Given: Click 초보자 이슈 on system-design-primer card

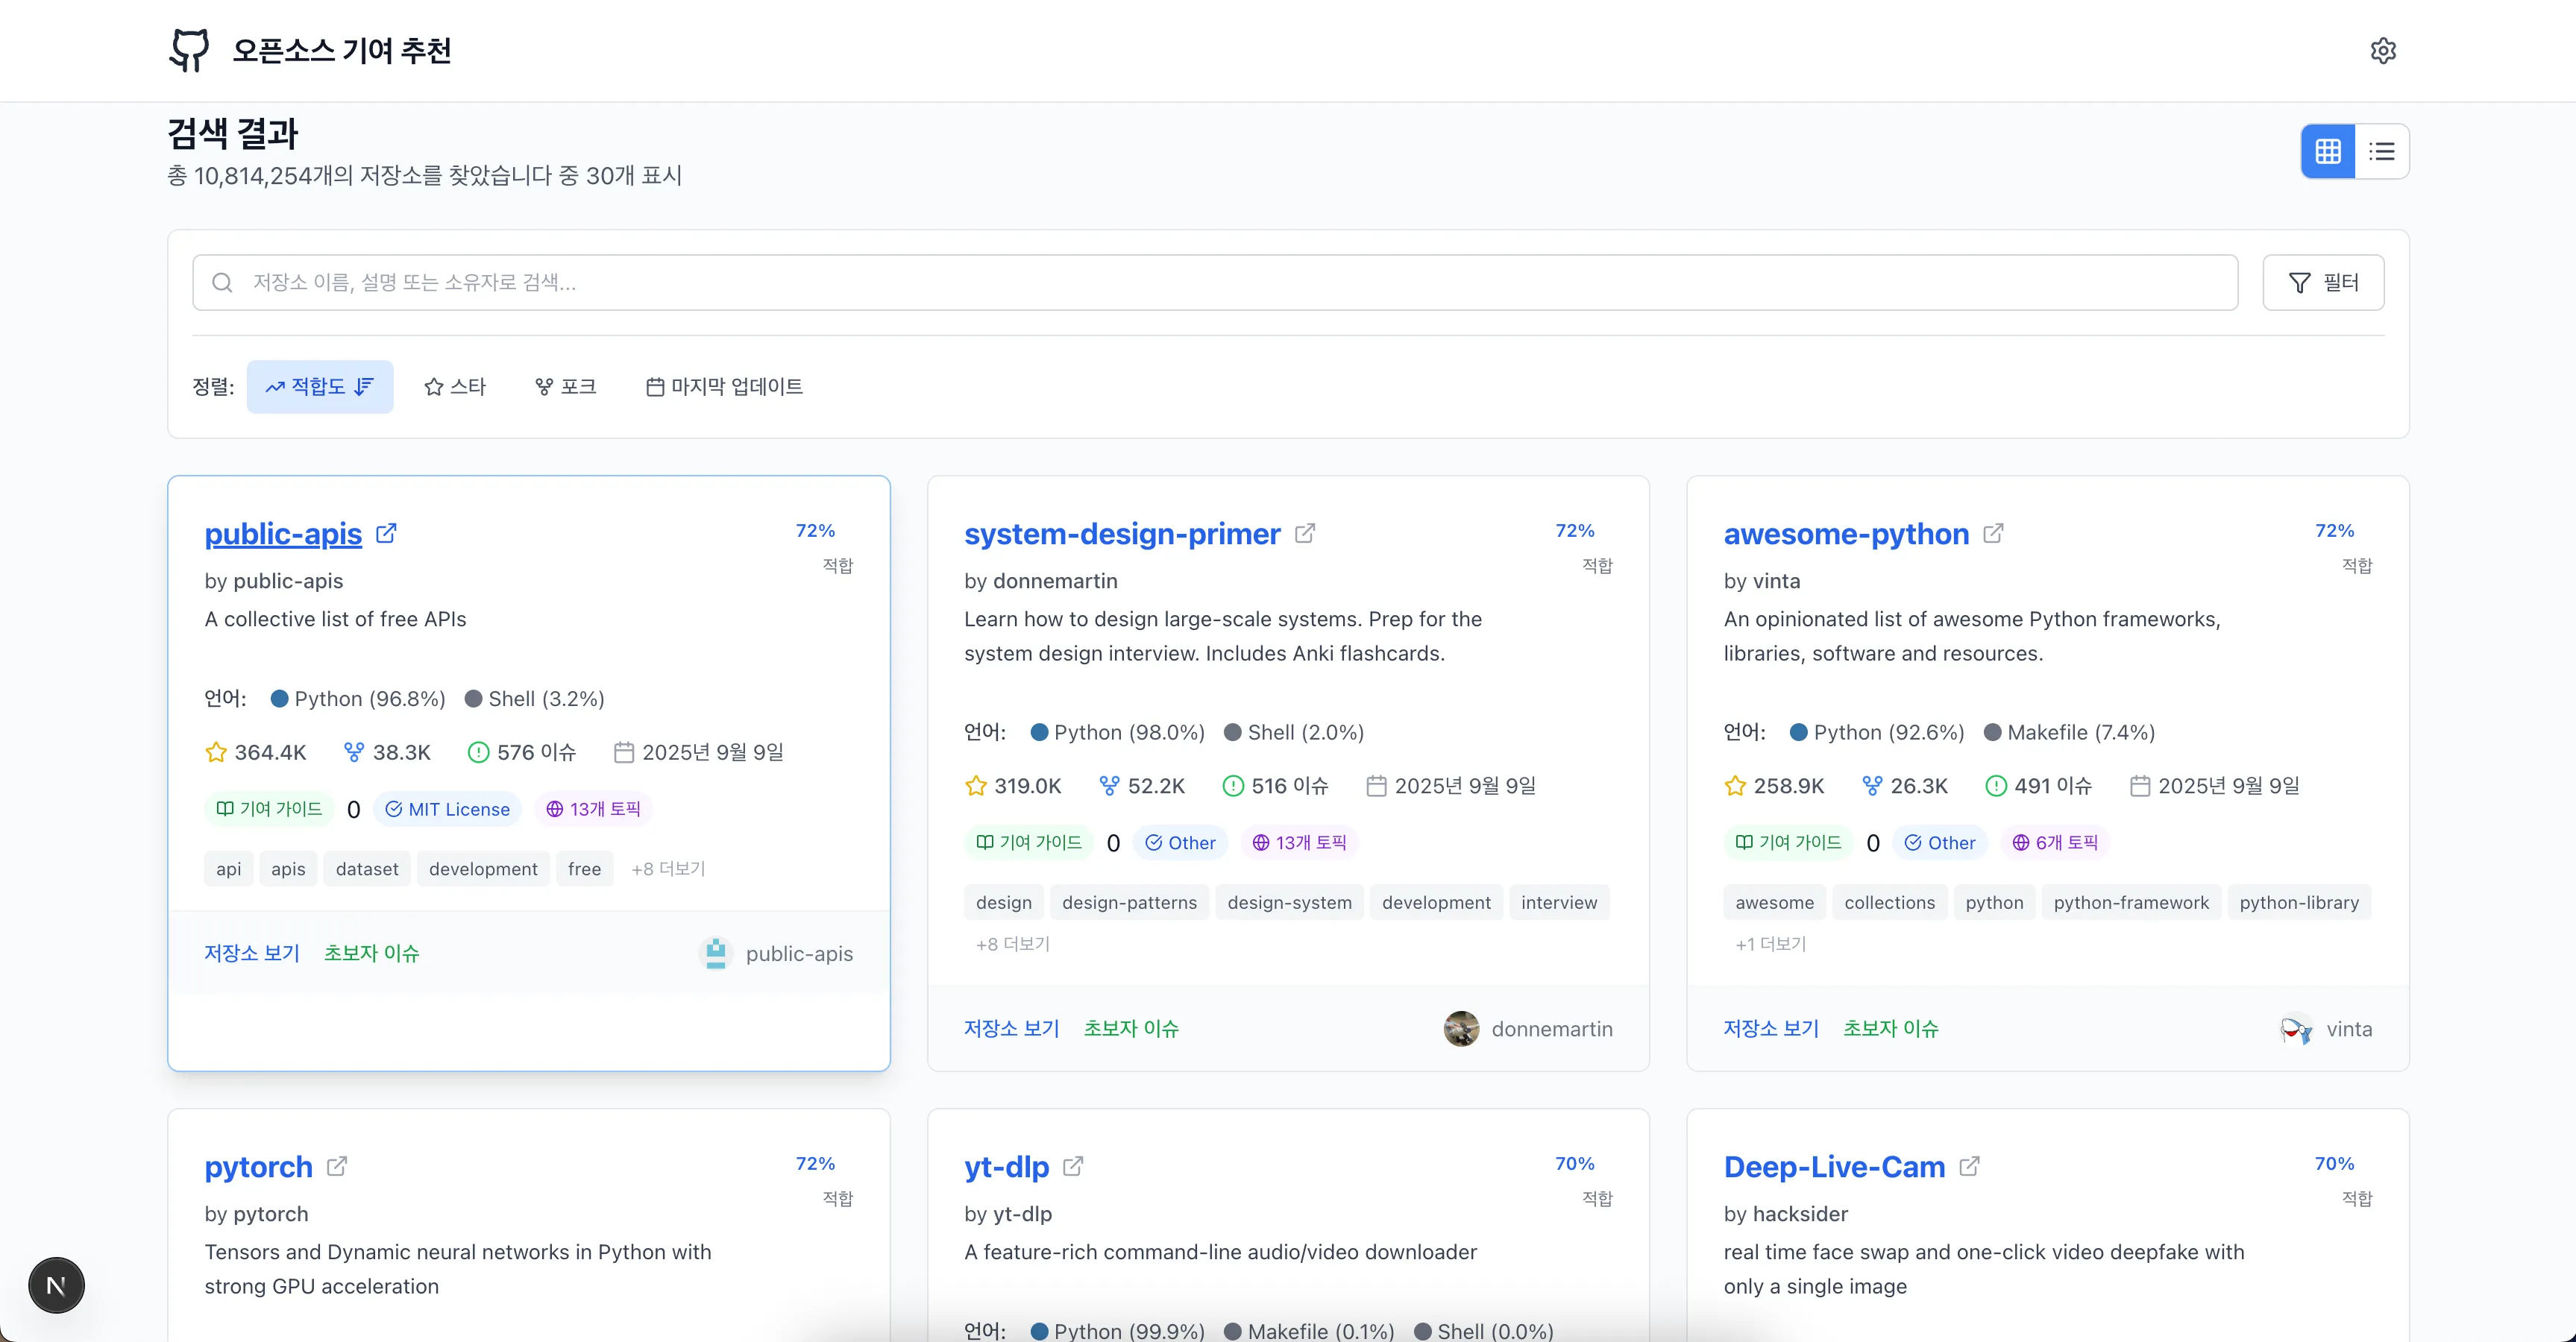Looking at the screenshot, I should point(1131,1028).
